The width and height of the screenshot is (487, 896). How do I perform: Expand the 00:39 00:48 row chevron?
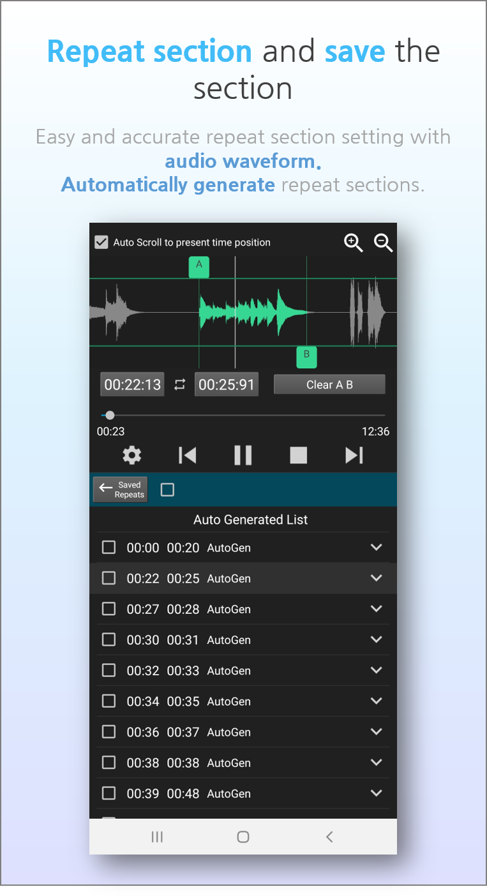tap(377, 793)
